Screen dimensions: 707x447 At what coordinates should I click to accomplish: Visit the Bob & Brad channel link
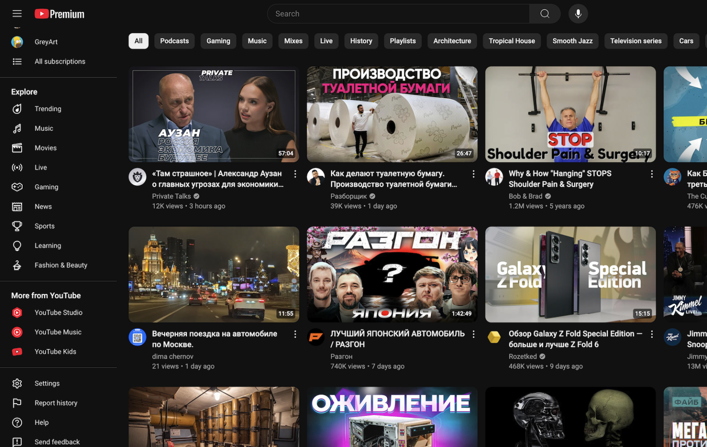point(526,196)
